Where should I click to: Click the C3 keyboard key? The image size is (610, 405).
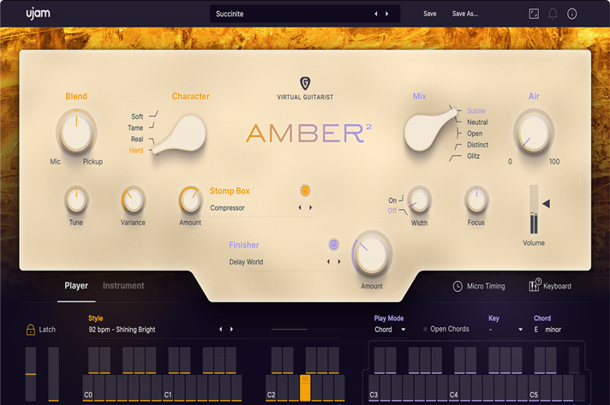pos(374,388)
